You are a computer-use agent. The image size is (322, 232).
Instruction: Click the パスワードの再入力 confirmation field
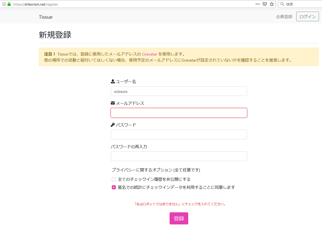point(179,156)
